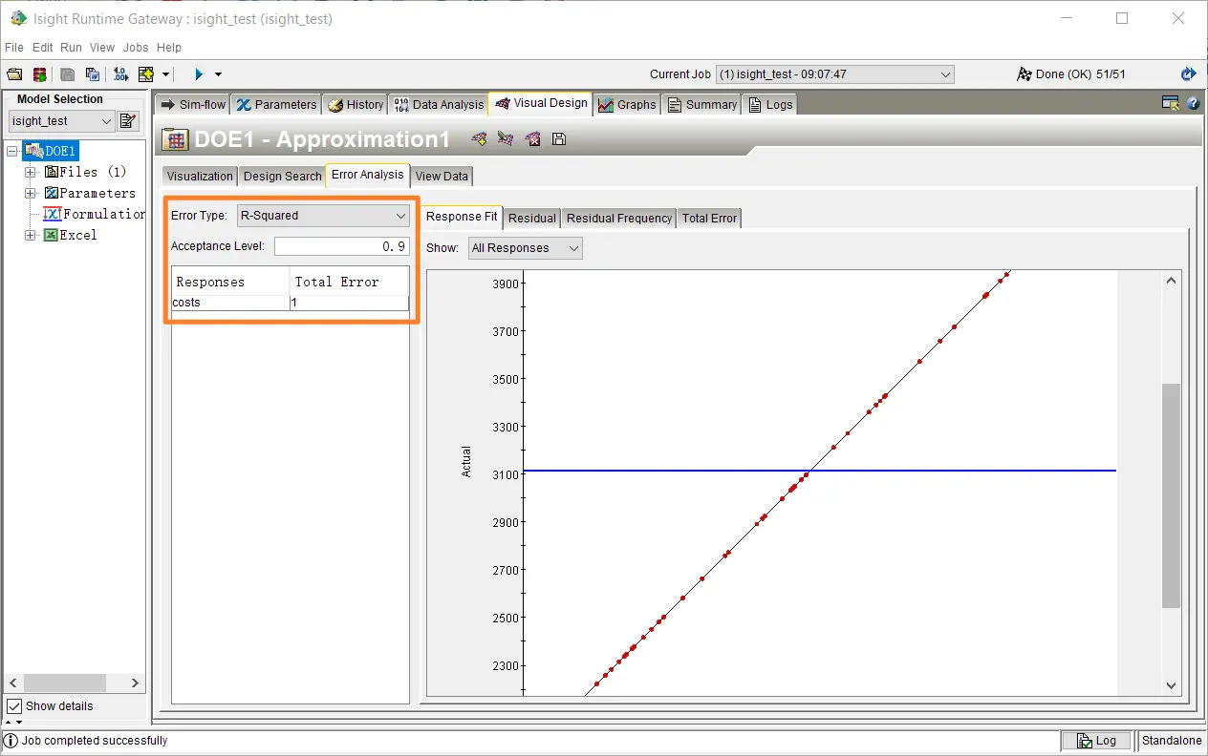The image size is (1208, 756).
Task: Open the Show All Responses dropdown
Action: (525, 248)
